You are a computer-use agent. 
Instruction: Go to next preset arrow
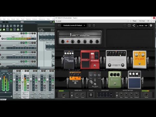(x=129, y=26)
